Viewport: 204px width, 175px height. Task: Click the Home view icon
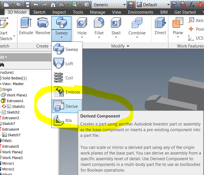(53, 5)
